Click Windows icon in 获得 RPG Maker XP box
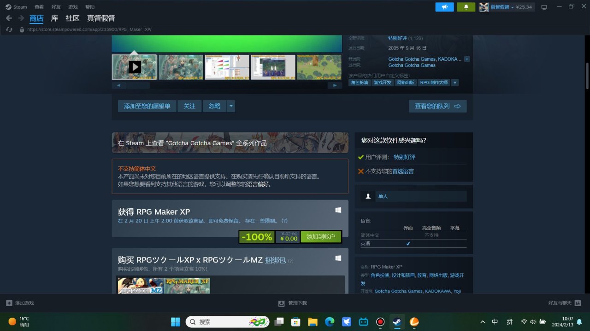Image resolution: width=590 pixels, height=331 pixels. [x=338, y=210]
